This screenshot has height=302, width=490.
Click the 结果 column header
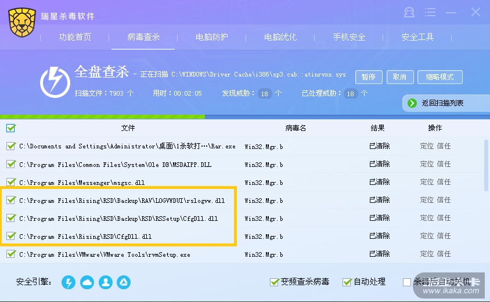click(x=377, y=128)
